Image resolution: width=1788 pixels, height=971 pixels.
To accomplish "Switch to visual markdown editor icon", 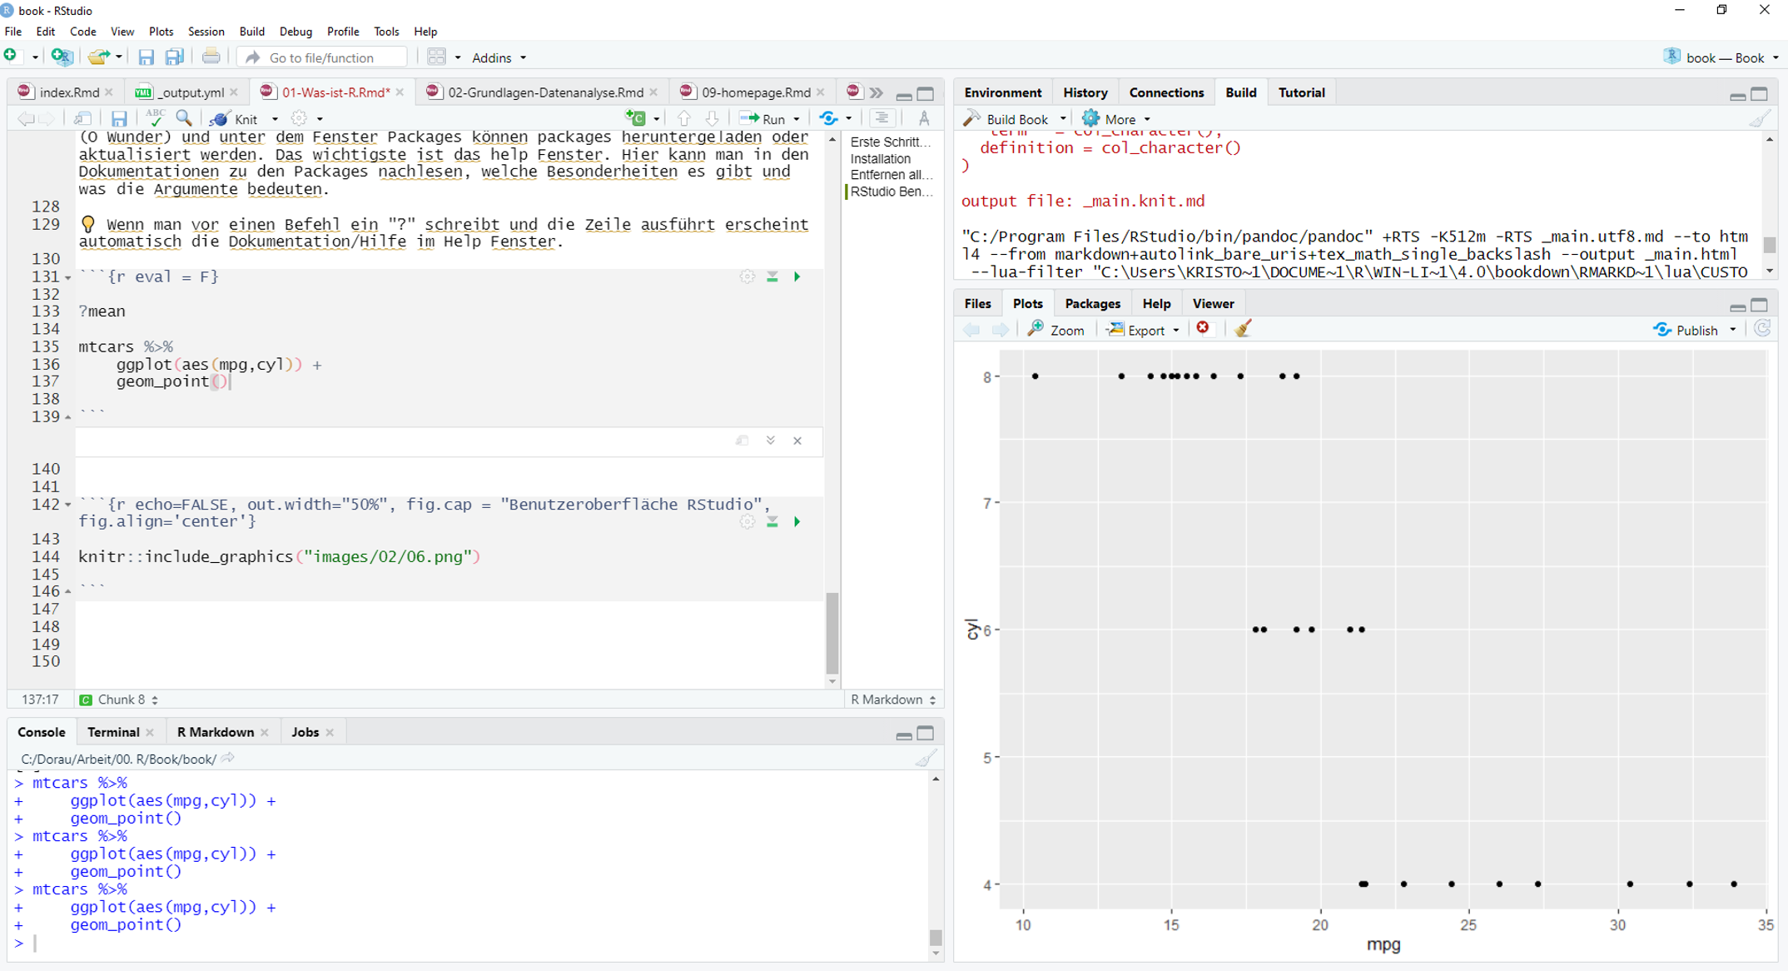I will pyautogui.click(x=924, y=118).
